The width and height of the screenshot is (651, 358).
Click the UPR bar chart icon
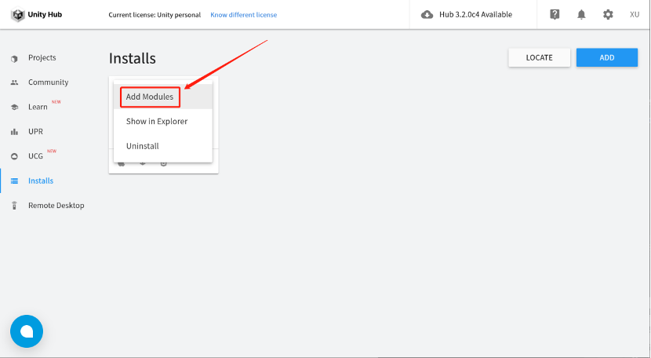14,131
